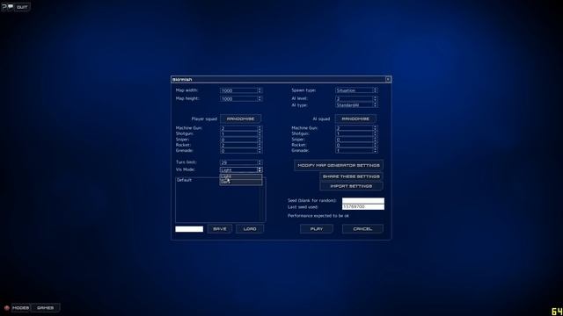Click the Map width value field
Image resolution: width=563 pixels, height=316 pixels.
click(x=238, y=90)
